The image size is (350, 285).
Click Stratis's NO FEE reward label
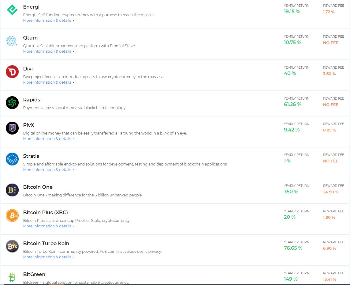pos(331,161)
